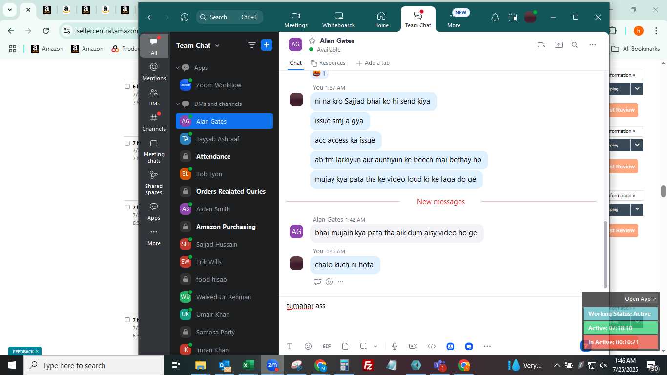Open the Samosa Party channel
Image resolution: width=667 pixels, height=375 pixels.
[x=224, y=332]
